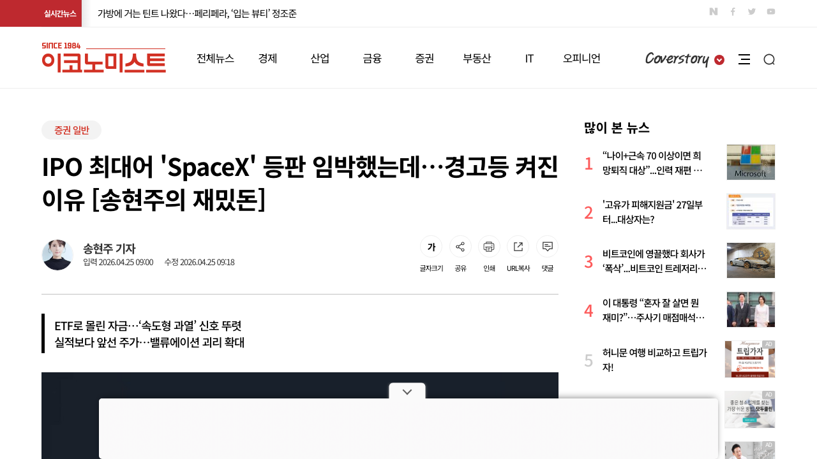
Task: Open the 고유가 피해지원금 news item
Action: click(x=654, y=212)
